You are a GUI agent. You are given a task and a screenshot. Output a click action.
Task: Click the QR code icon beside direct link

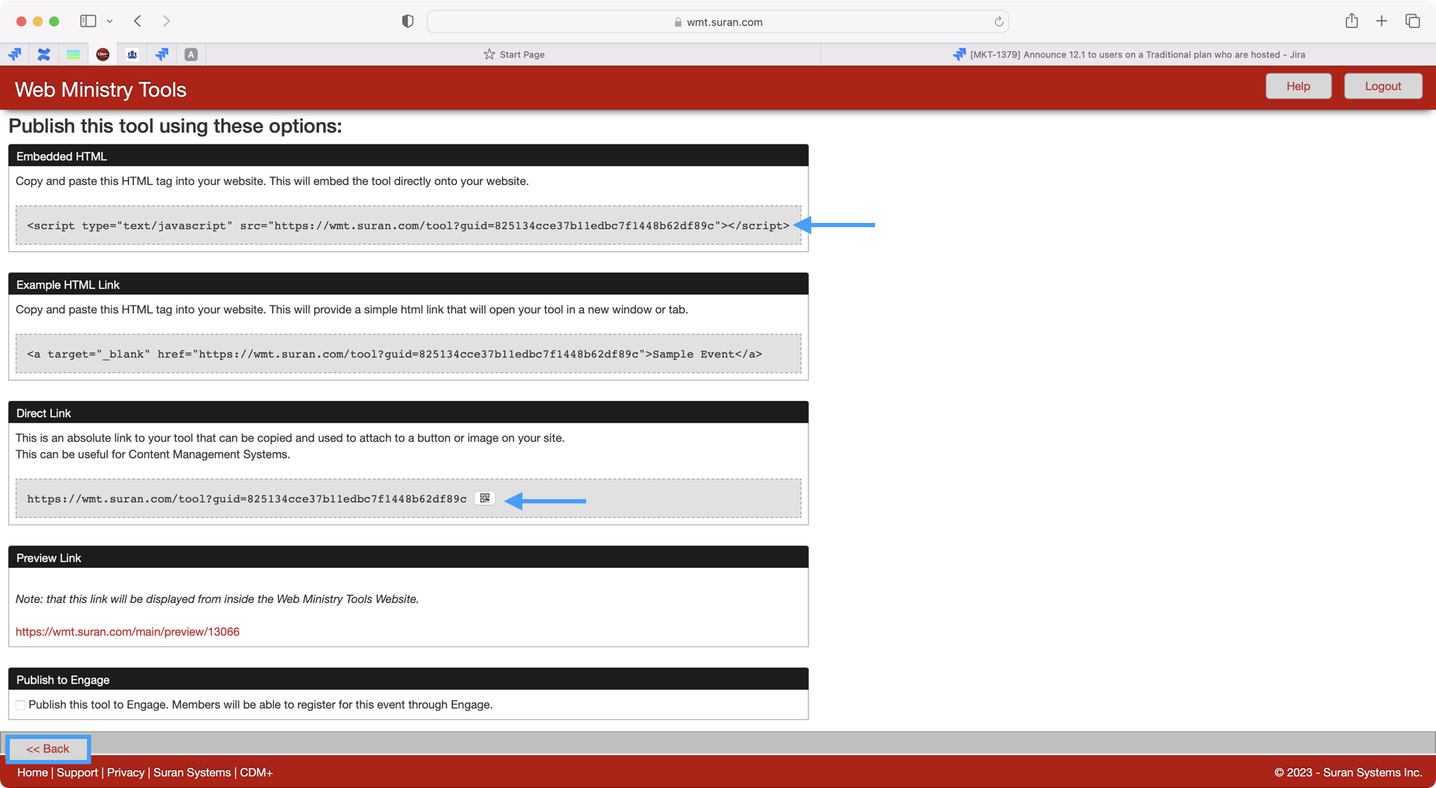[485, 498]
